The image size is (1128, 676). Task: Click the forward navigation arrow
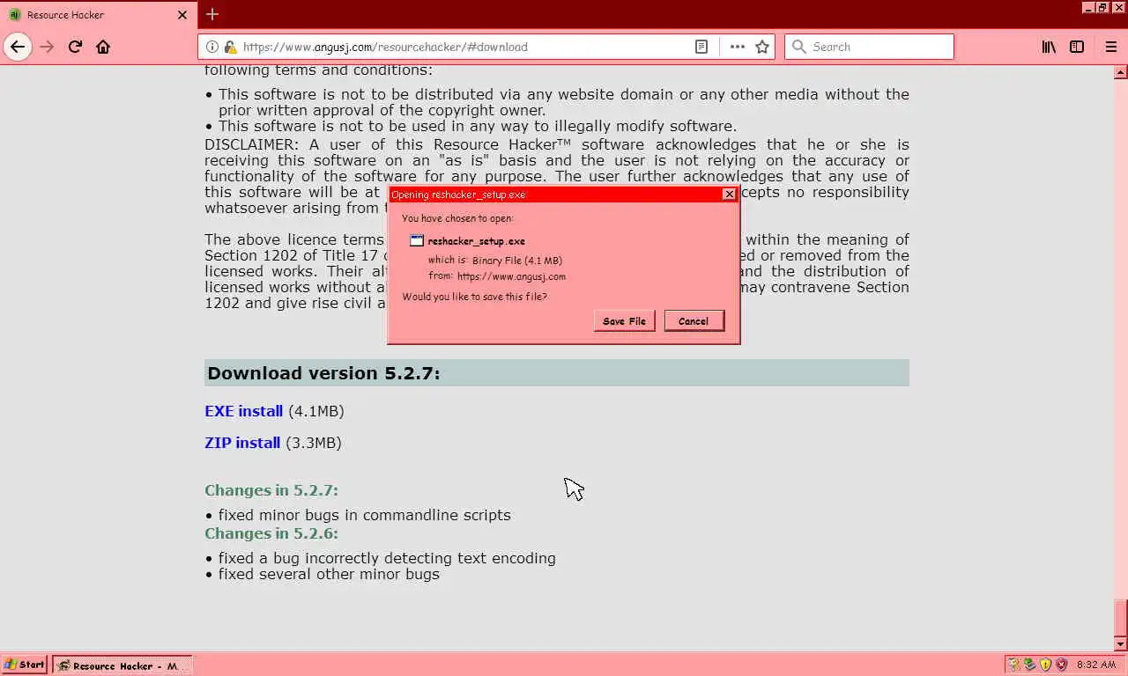coord(47,47)
